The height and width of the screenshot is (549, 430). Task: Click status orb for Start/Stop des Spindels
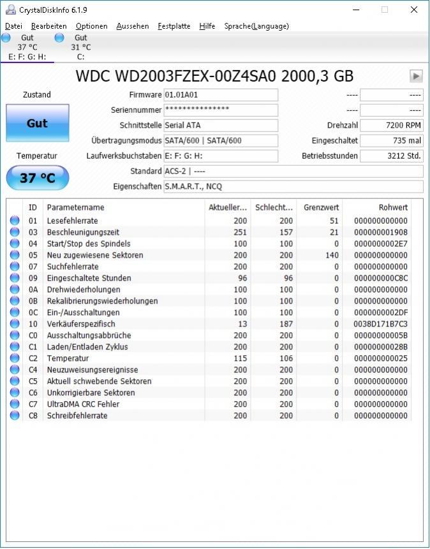[x=15, y=244]
